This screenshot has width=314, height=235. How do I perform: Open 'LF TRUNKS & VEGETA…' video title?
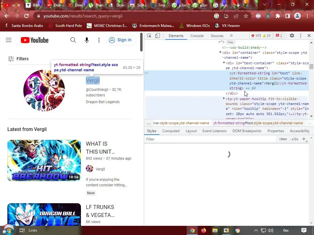[100, 211]
